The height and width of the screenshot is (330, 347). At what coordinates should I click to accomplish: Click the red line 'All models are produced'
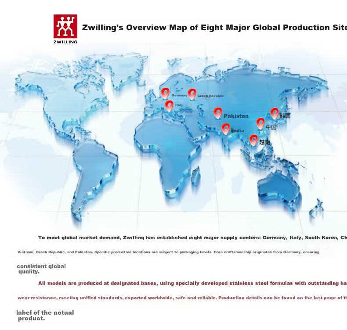192,283
